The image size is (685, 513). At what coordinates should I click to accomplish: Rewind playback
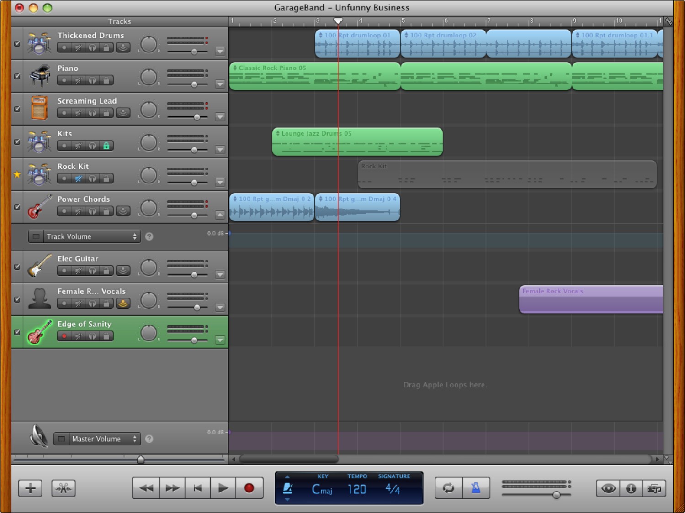click(x=146, y=488)
